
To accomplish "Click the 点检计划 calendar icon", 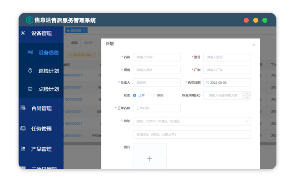I will (x=30, y=89).
